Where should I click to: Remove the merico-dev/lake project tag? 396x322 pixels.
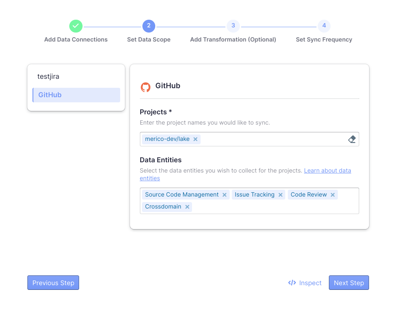195,139
